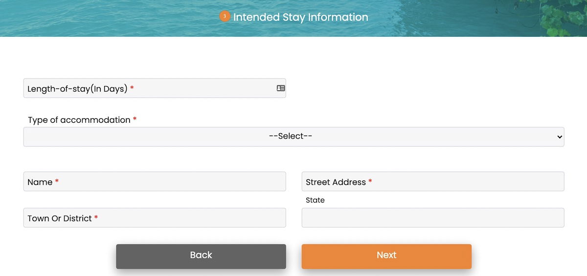
Task: Click the contact card autofill icon
Action: click(x=281, y=88)
